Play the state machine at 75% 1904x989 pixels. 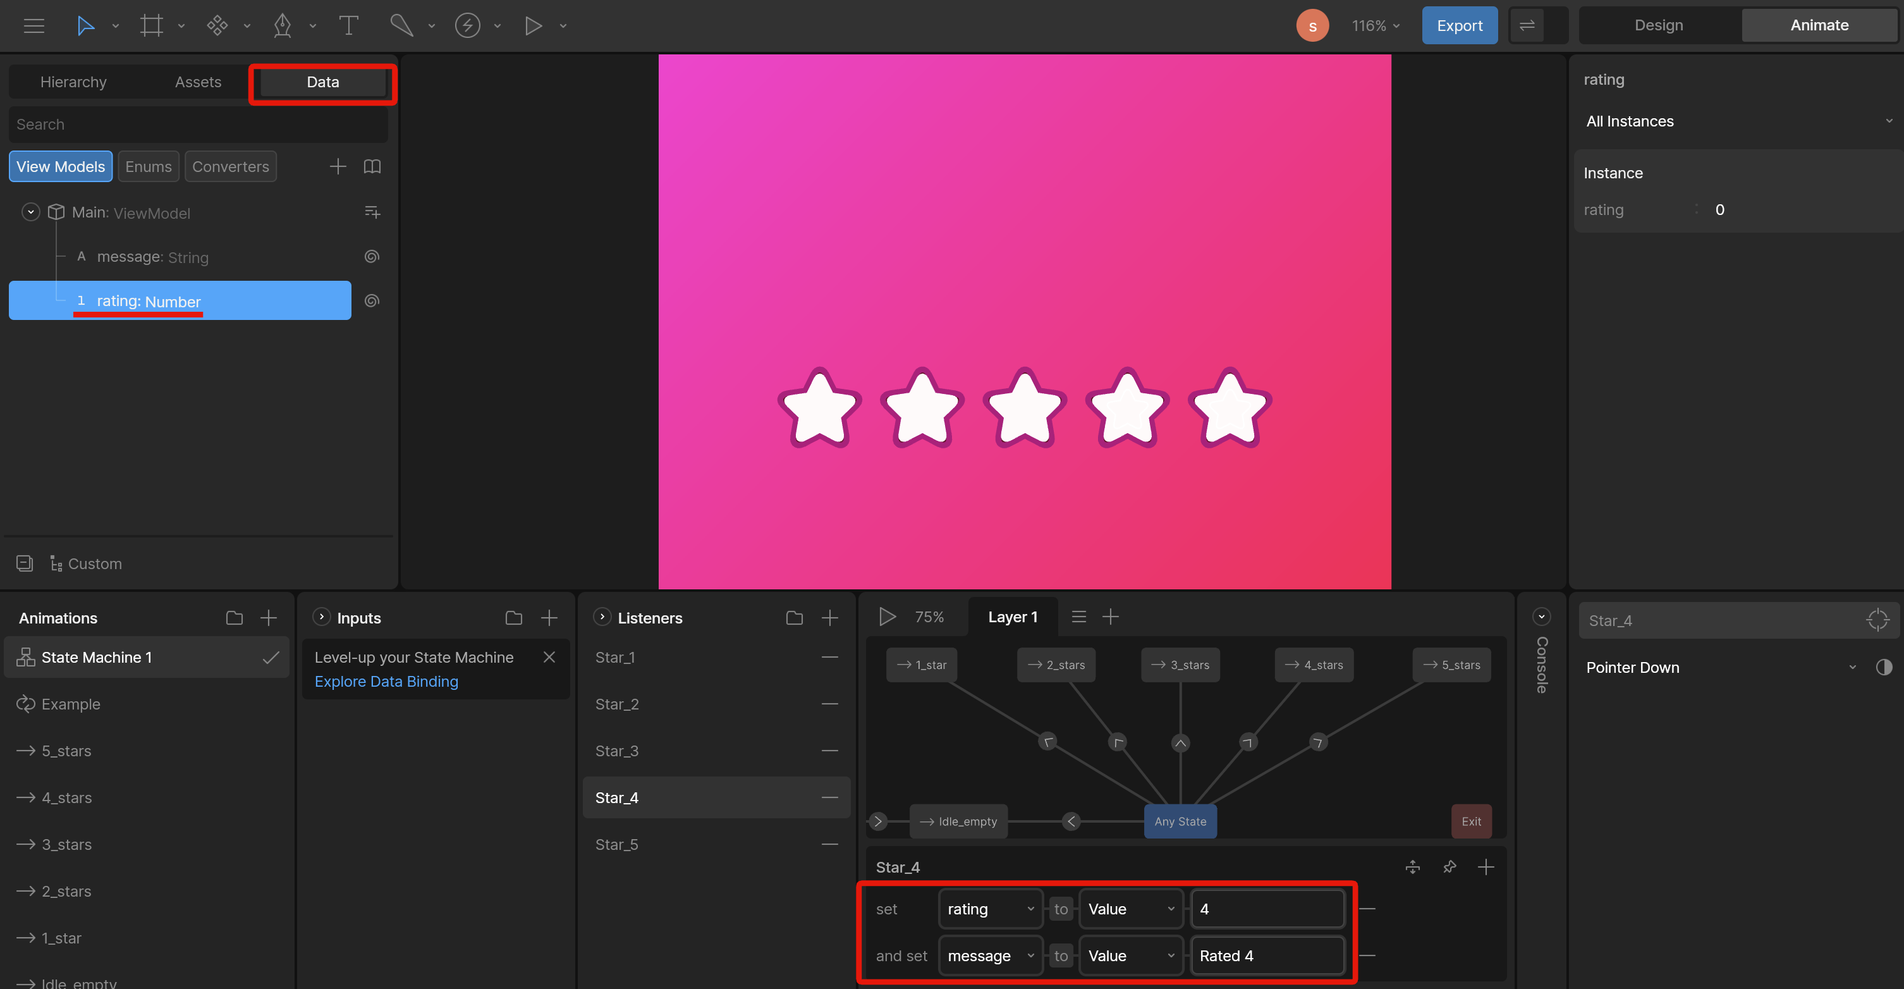click(888, 617)
